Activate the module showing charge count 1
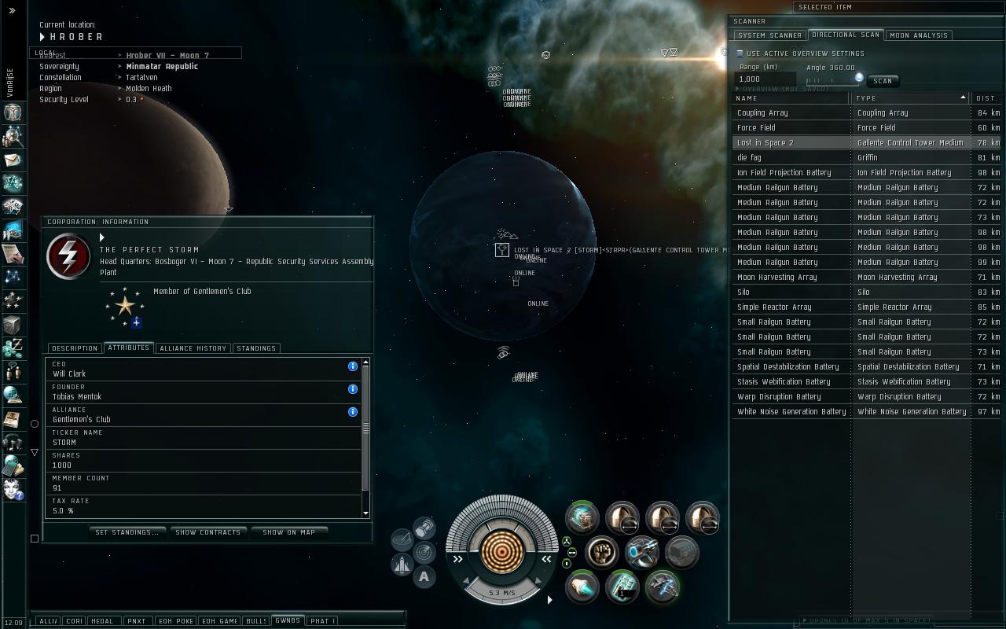Screen dimensions: 1006x629 tap(622, 587)
